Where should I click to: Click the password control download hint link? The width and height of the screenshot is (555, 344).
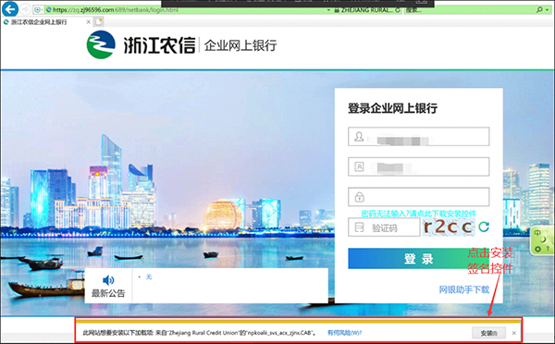pos(418,214)
